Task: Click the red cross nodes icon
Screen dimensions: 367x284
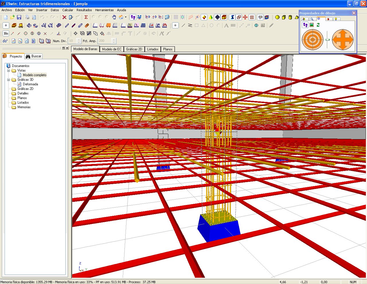Action: pos(245,17)
